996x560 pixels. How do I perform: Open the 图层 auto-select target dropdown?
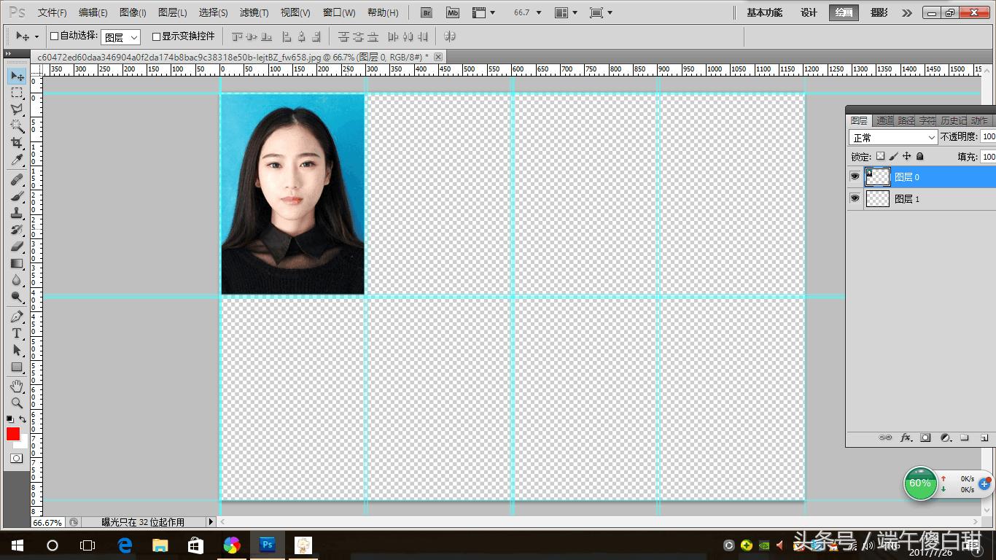(120, 37)
